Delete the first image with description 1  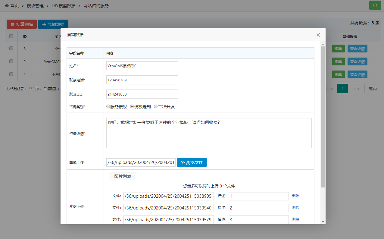point(295,196)
